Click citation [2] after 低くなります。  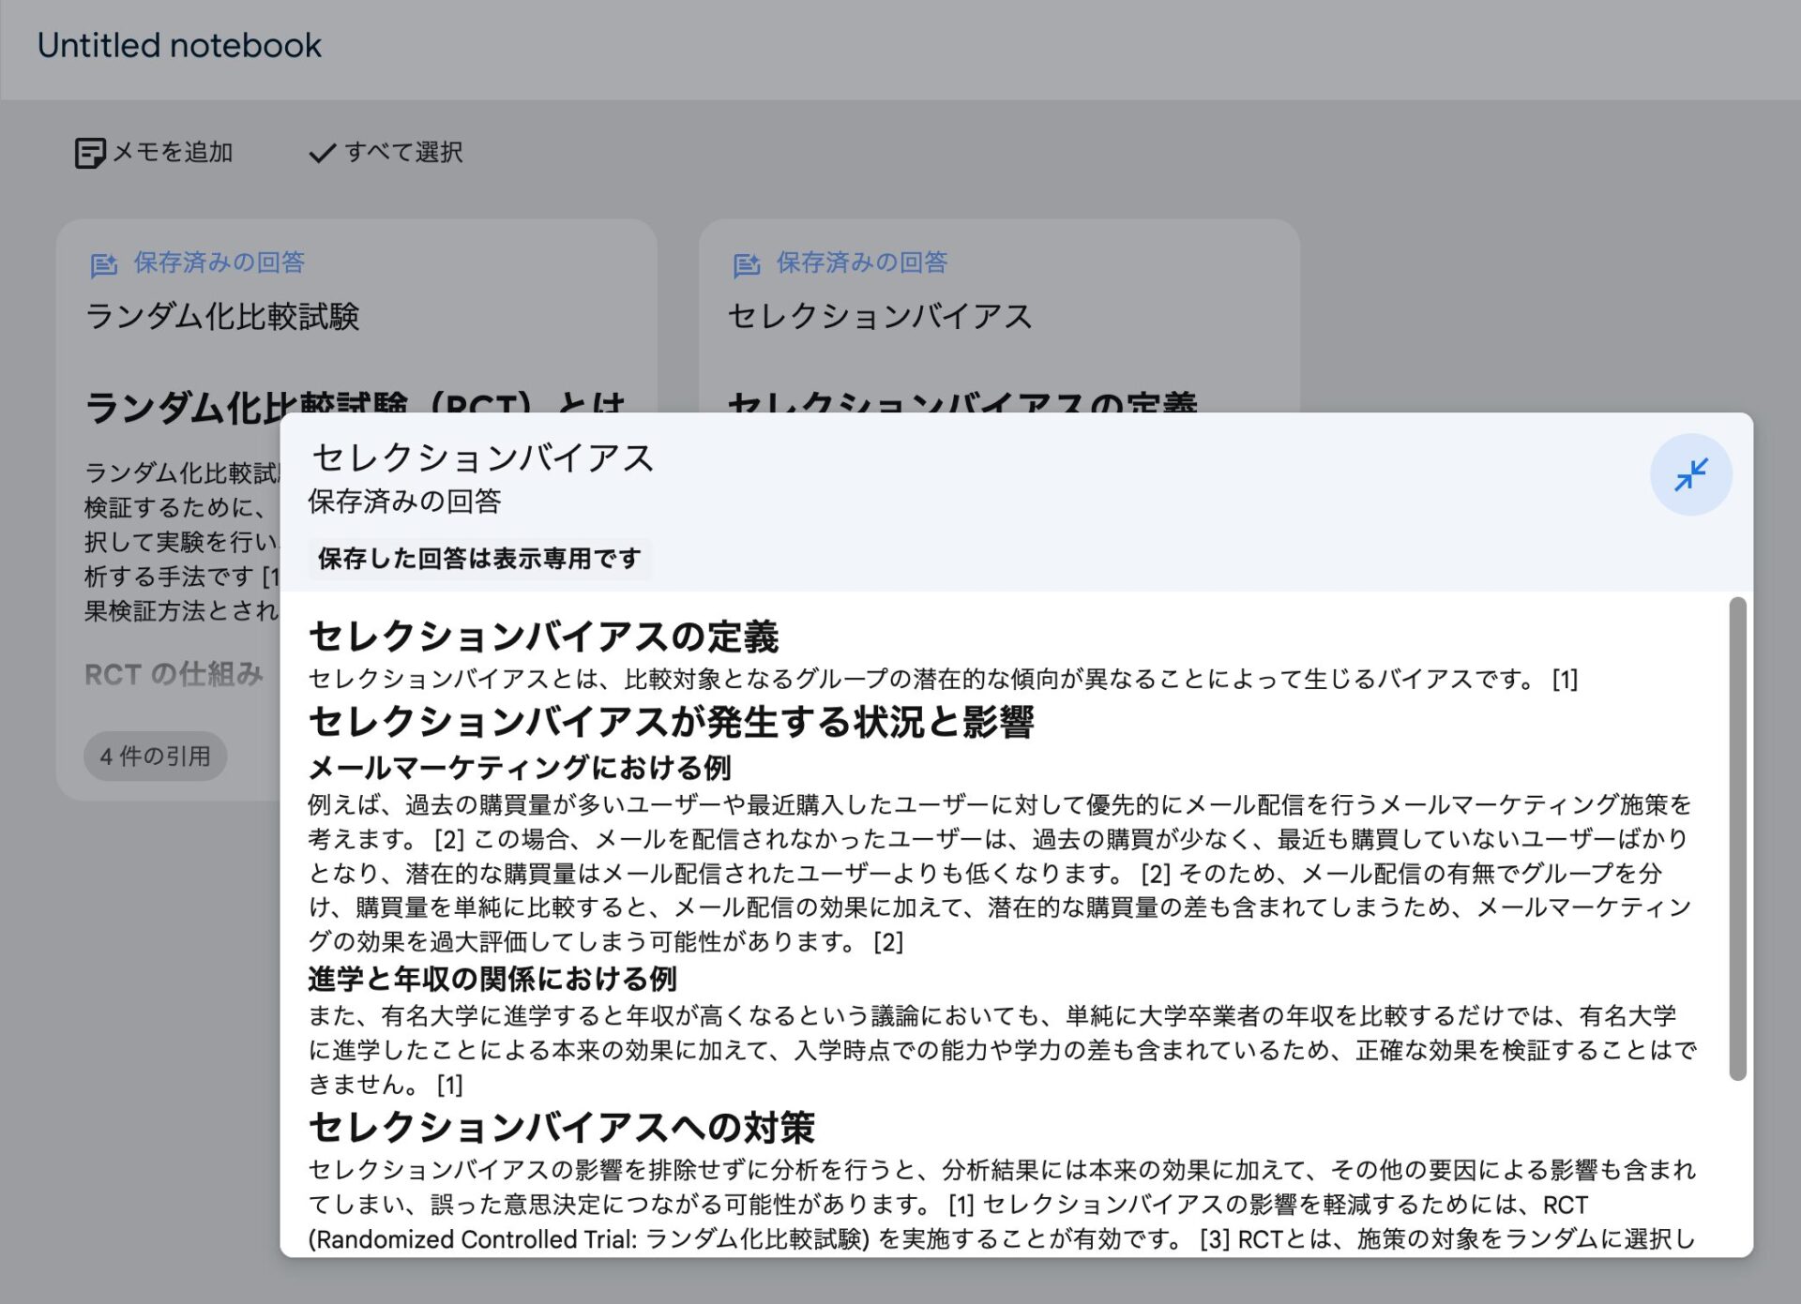(x=1155, y=874)
